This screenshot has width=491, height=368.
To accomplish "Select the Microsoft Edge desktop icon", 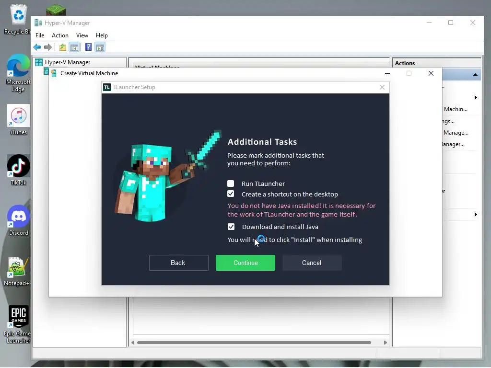I will [x=18, y=73].
